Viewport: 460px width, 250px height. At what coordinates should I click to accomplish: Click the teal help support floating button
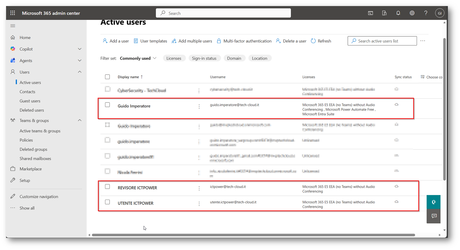click(433, 202)
